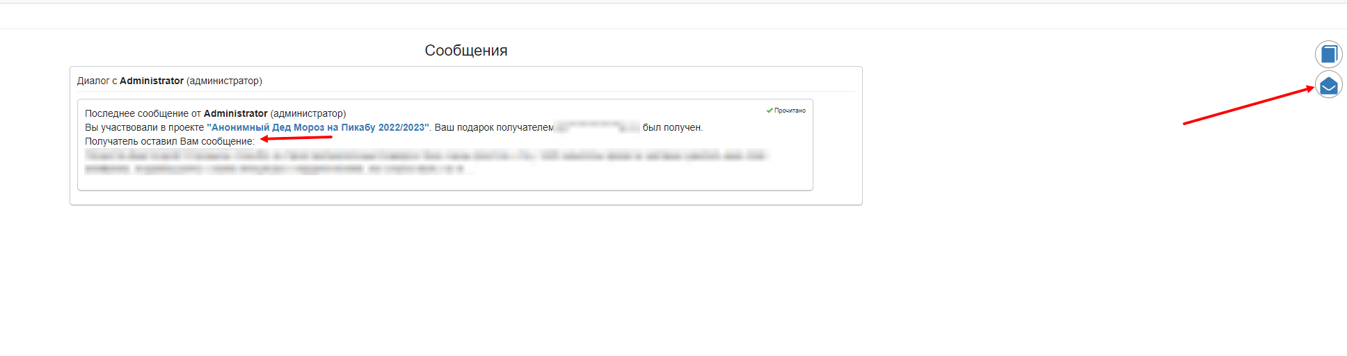The image size is (1347, 356).
Task: Open messages via the envelope icon
Action: 1328,85
